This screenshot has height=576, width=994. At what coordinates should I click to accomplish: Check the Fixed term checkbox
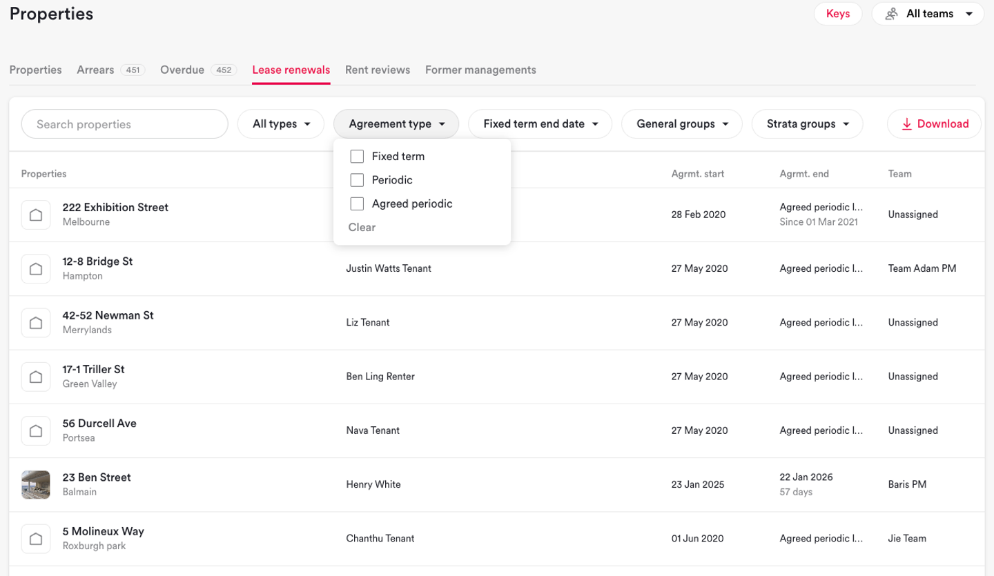click(357, 157)
